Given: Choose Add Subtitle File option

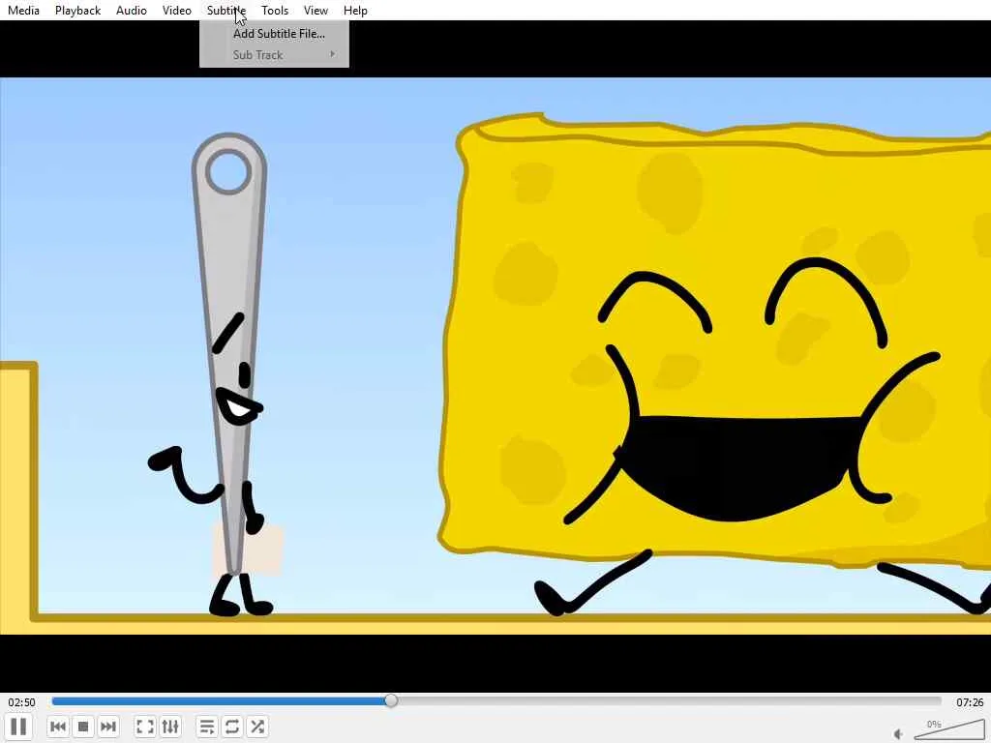Looking at the screenshot, I should point(274,34).
